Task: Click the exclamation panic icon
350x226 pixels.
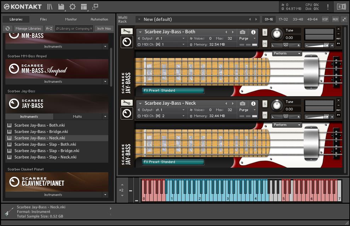Action: [328, 7]
